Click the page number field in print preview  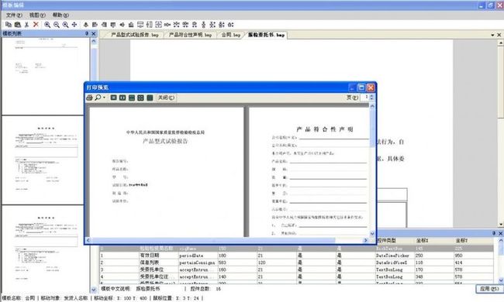point(365,98)
